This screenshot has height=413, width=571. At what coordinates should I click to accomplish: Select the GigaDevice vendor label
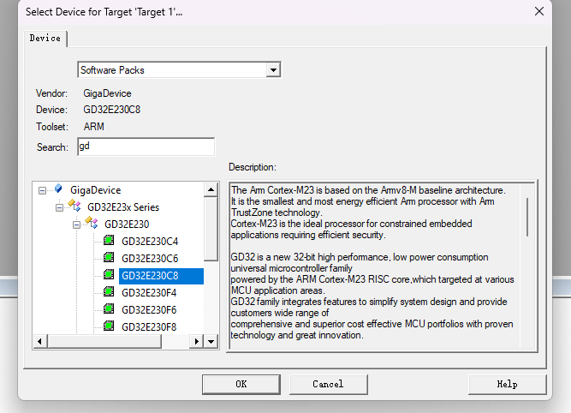point(95,190)
